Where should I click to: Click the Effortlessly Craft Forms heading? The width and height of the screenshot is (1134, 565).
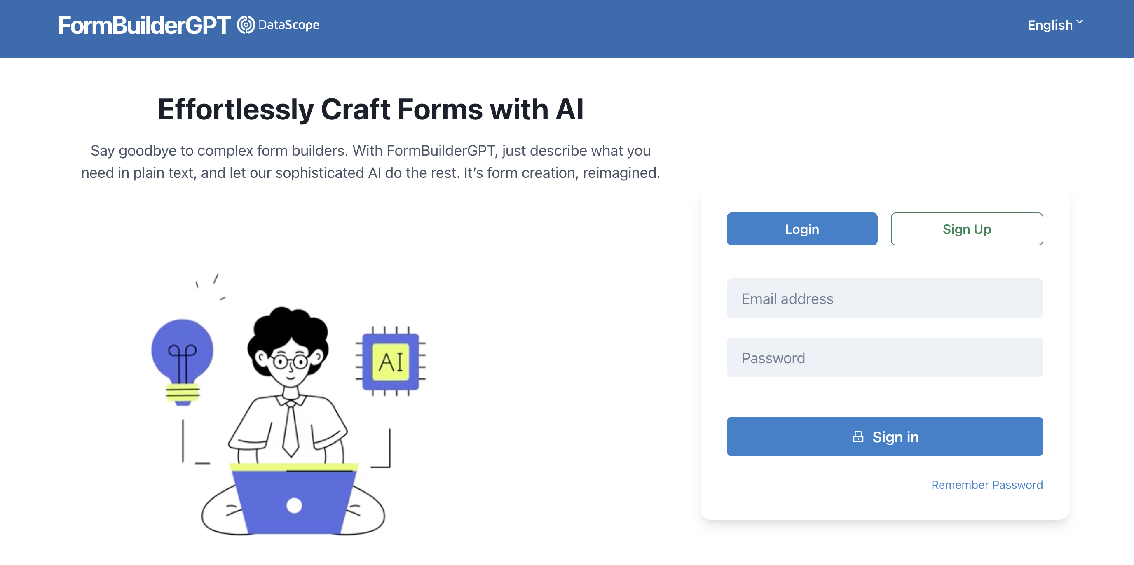pos(371,109)
